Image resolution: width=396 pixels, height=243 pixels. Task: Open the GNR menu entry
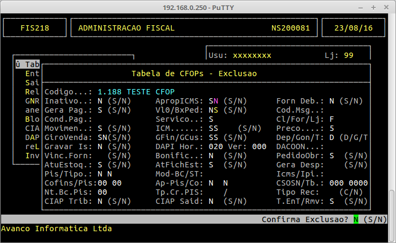tap(32, 101)
